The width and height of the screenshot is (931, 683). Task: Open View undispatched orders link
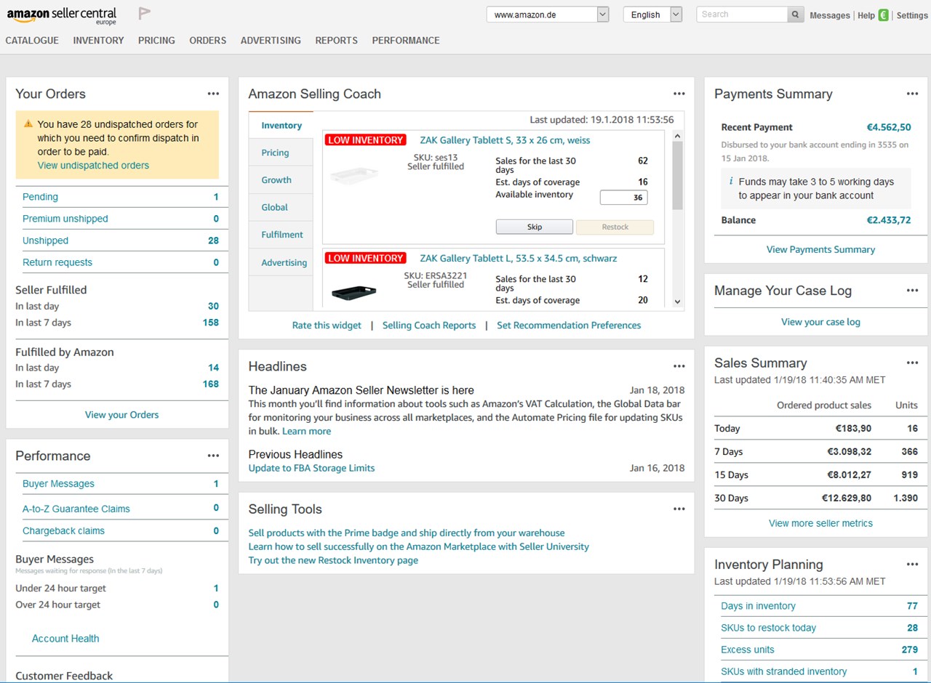pyautogui.click(x=93, y=165)
